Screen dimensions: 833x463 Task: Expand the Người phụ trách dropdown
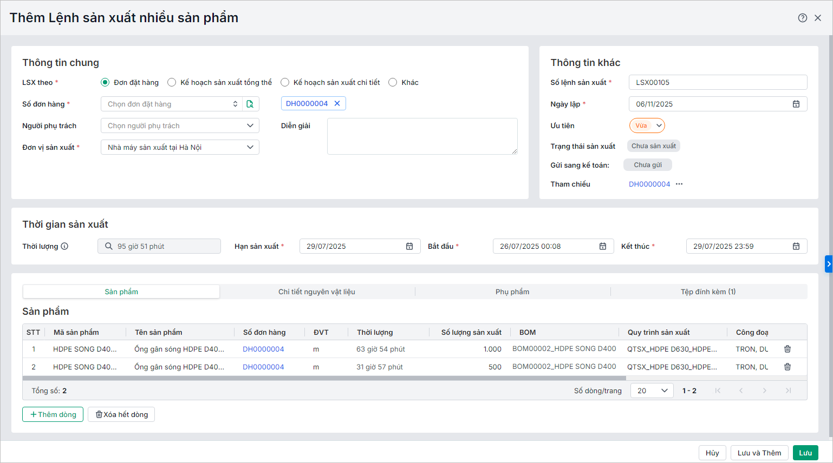[x=250, y=125]
